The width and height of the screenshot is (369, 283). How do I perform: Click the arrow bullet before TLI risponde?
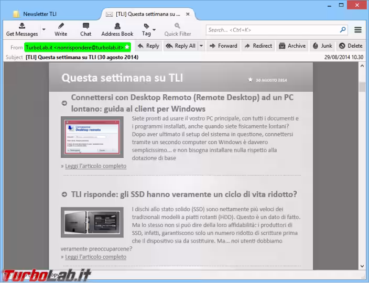[64, 194]
